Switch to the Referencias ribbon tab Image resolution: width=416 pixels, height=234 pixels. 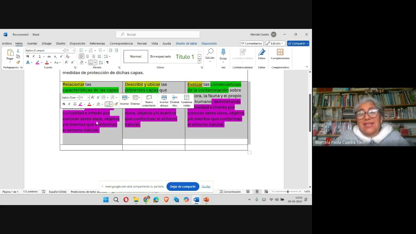pos(97,43)
